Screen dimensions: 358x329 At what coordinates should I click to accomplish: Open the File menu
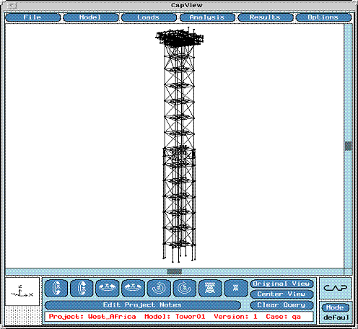(x=32, y=17)
